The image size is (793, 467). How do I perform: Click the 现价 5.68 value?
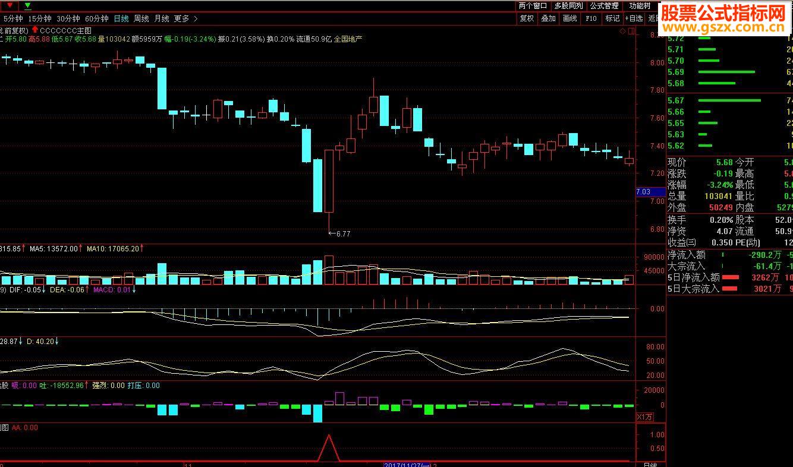724,162
